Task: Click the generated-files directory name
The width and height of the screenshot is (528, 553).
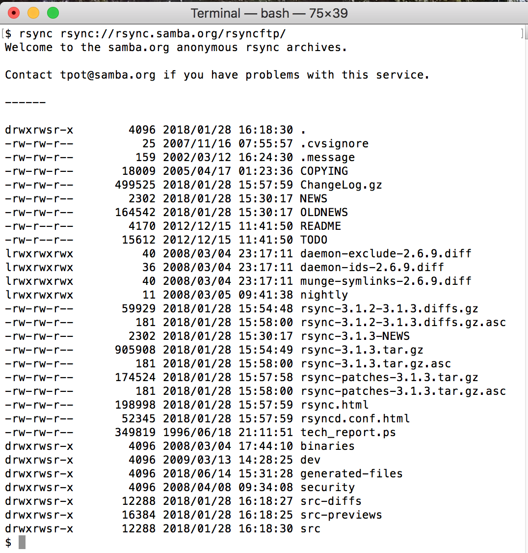Action: 351,474
